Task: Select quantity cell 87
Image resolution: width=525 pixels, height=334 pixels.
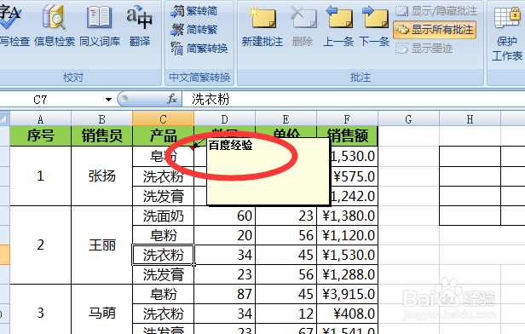Action: (224, 294)
